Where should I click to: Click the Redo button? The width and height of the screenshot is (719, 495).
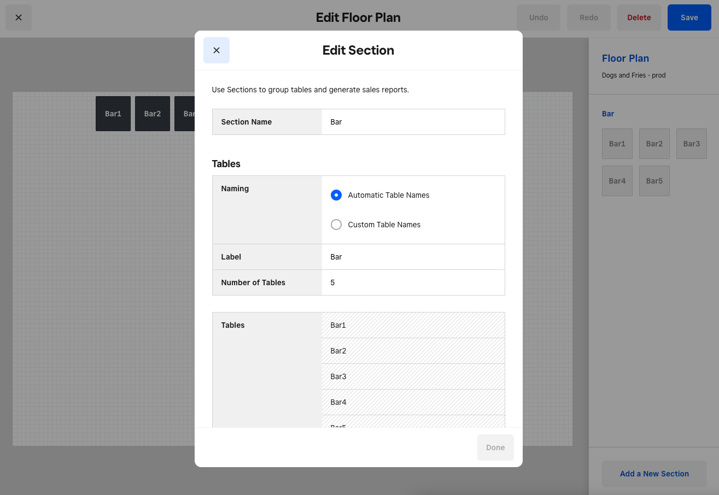coord(589,17)
